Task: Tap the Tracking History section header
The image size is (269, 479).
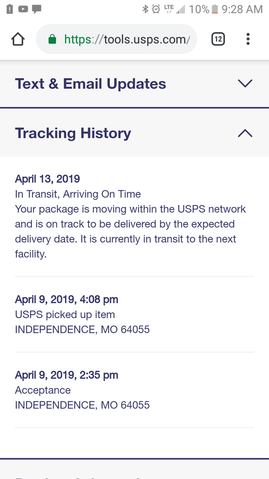Action: tap(134, 133)
